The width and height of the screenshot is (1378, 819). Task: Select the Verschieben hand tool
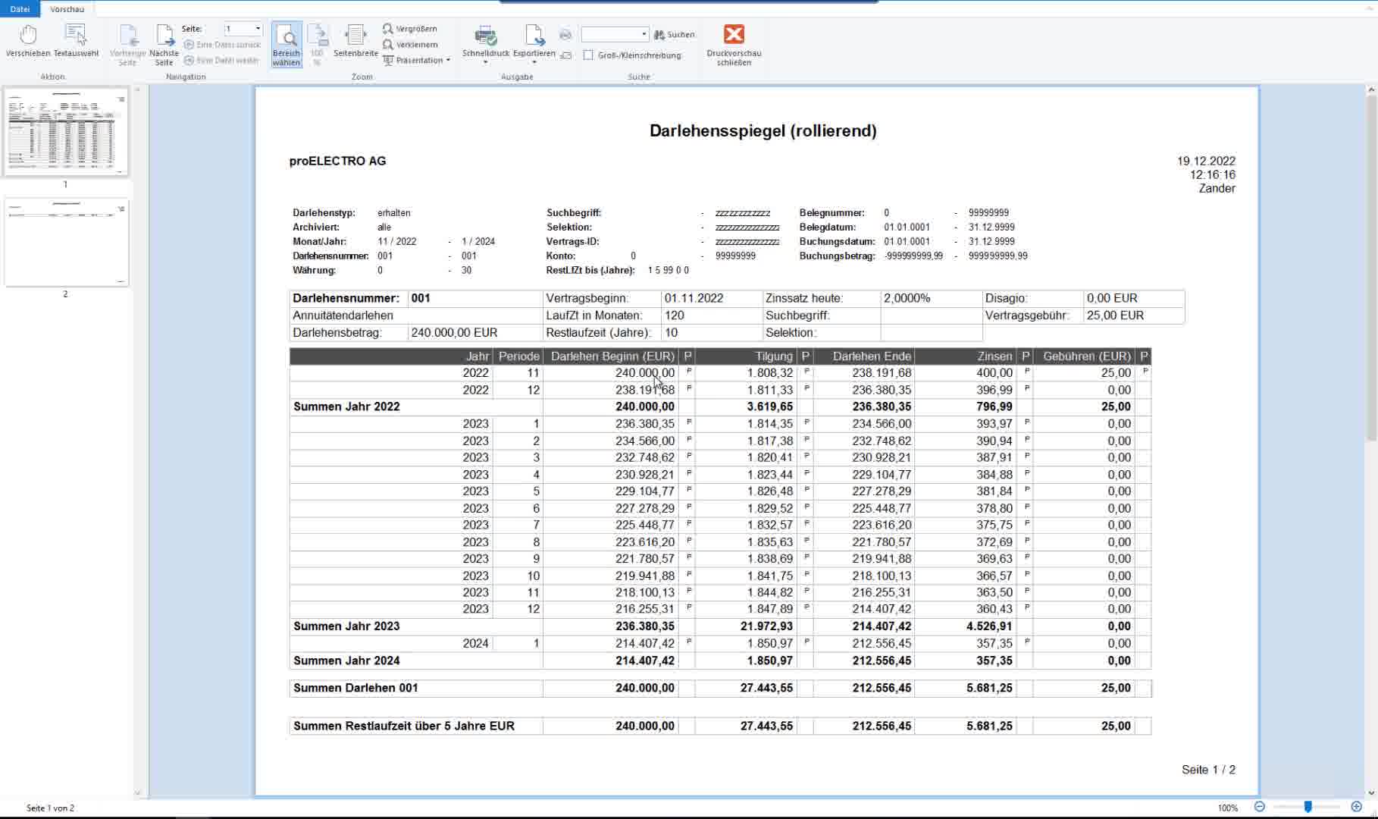pyautogui.click(x=28, y=41)
